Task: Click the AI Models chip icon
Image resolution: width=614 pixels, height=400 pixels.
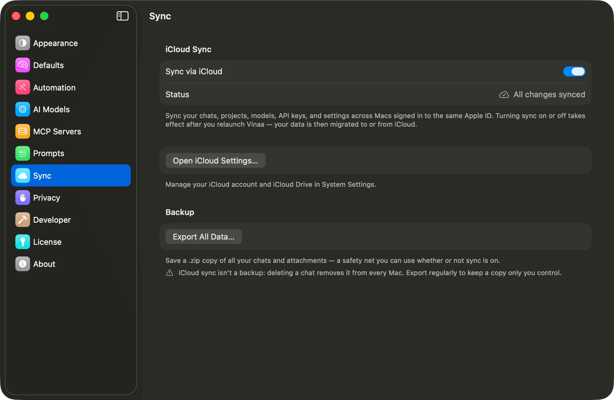Action: 23,109
